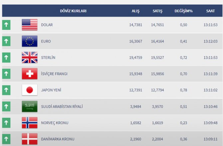Click the SAAT column header
The height and width of the screenshot is (146, 223).
tap(210, 11)
